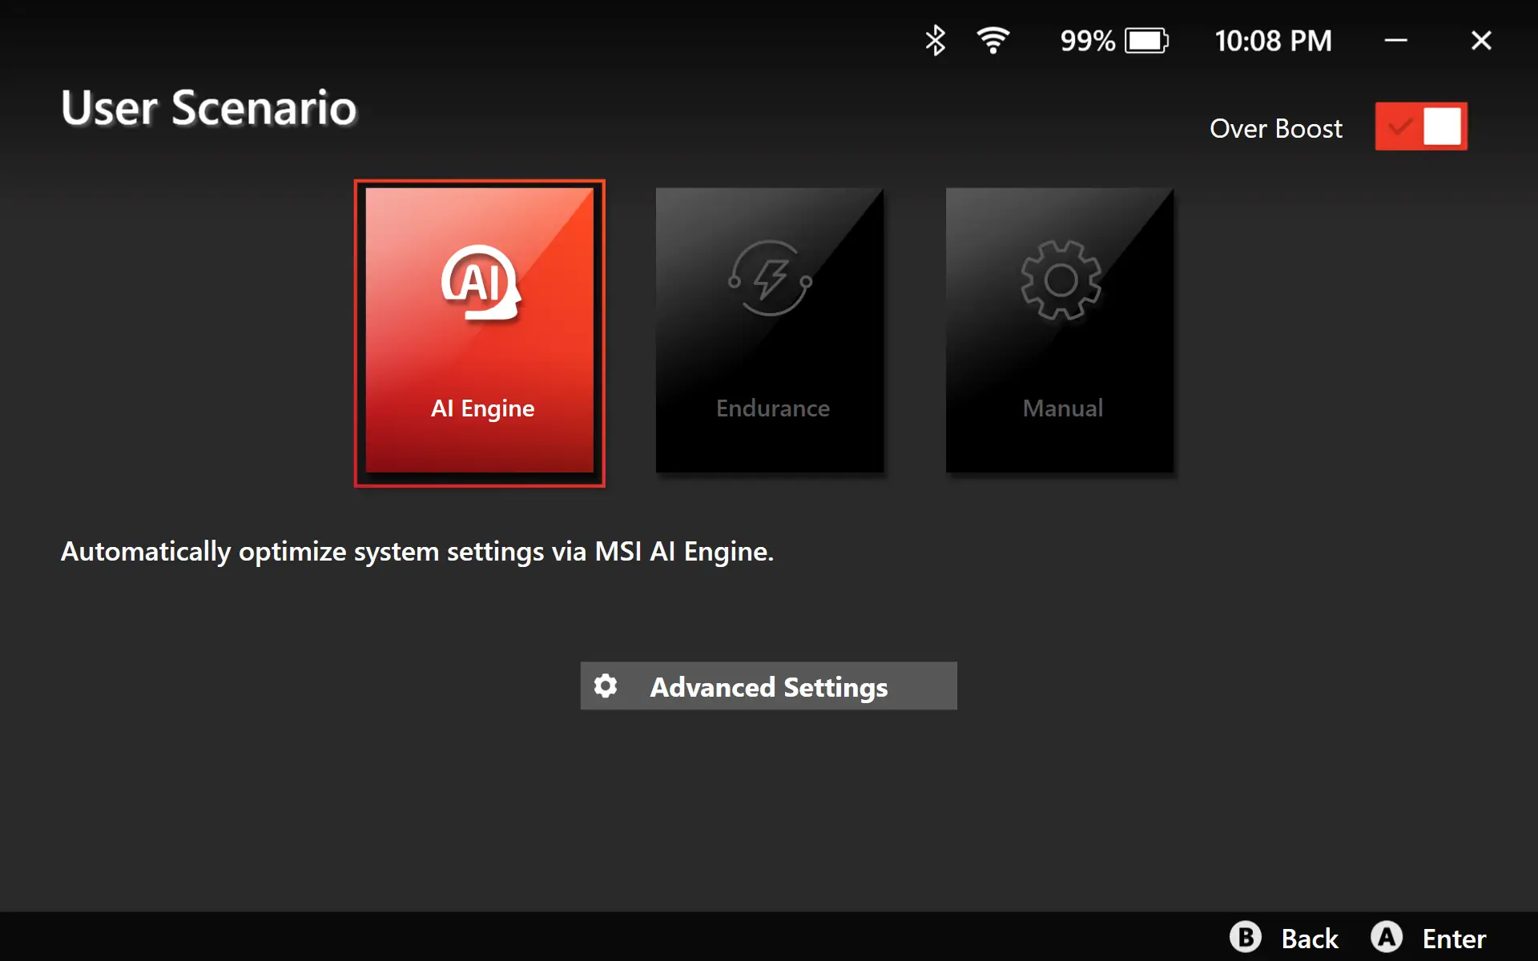The height and width of the screenshot is (961, 1538).
Task: Click the gear icon in Advanced Settings
Action: click(x=606, y=686)
